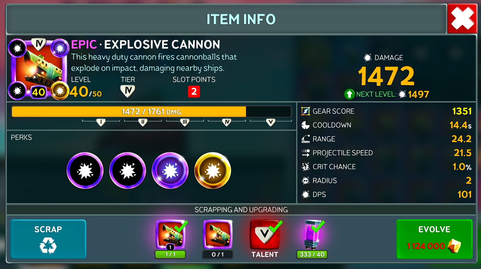Tap the first cannon requirement with checkmark
Viewport: 481px width, 269px height.
(170, 234)
